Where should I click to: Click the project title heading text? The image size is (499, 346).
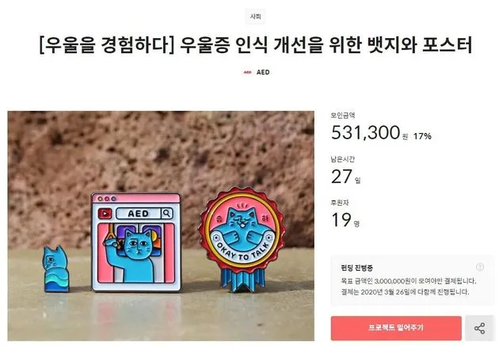(x=256, y=45)
